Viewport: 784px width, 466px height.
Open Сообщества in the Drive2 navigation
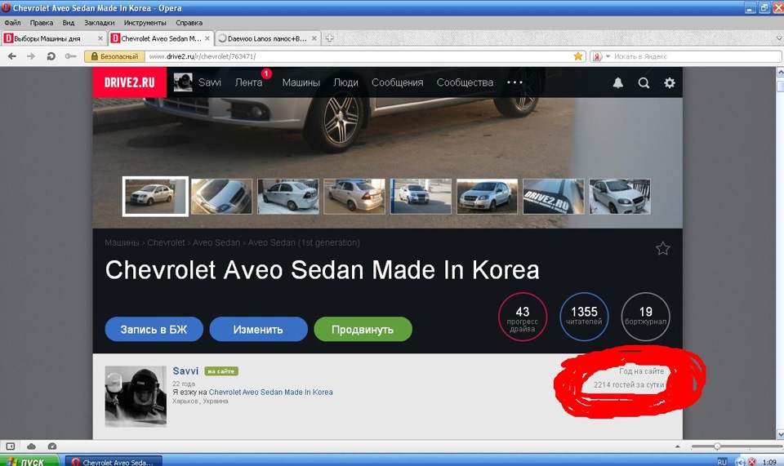[x=465, y=82]
